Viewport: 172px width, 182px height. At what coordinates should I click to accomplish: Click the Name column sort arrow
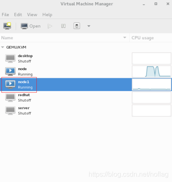point(125,38)
